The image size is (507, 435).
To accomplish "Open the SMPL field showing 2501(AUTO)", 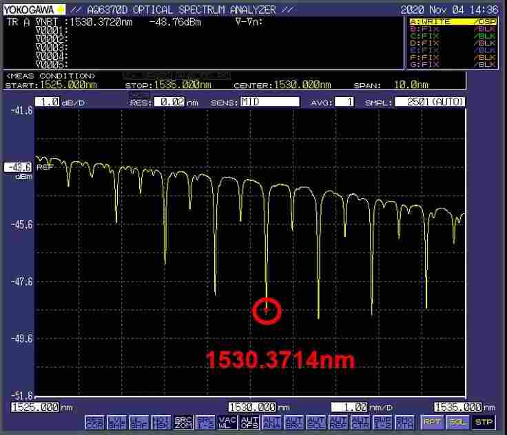I will [431, 102].
